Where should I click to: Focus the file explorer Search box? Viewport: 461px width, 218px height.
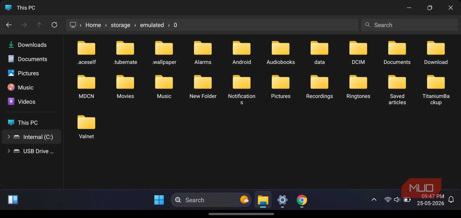[409, 25]
